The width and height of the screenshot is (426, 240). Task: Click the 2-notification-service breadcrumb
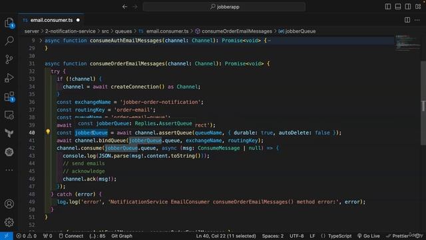pos(70,31)
